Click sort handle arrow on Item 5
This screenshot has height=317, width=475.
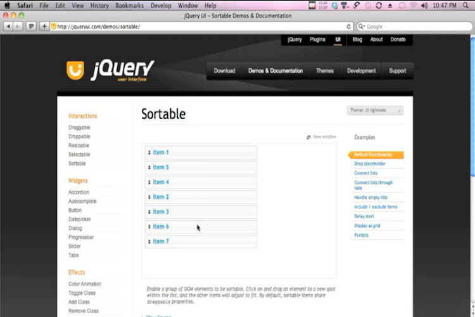click(x=149, y=167)
